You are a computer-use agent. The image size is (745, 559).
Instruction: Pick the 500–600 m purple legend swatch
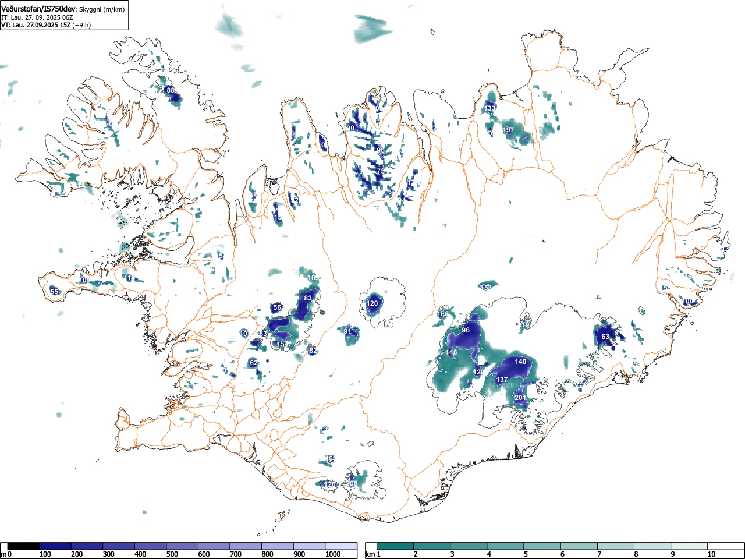point(182,546)
